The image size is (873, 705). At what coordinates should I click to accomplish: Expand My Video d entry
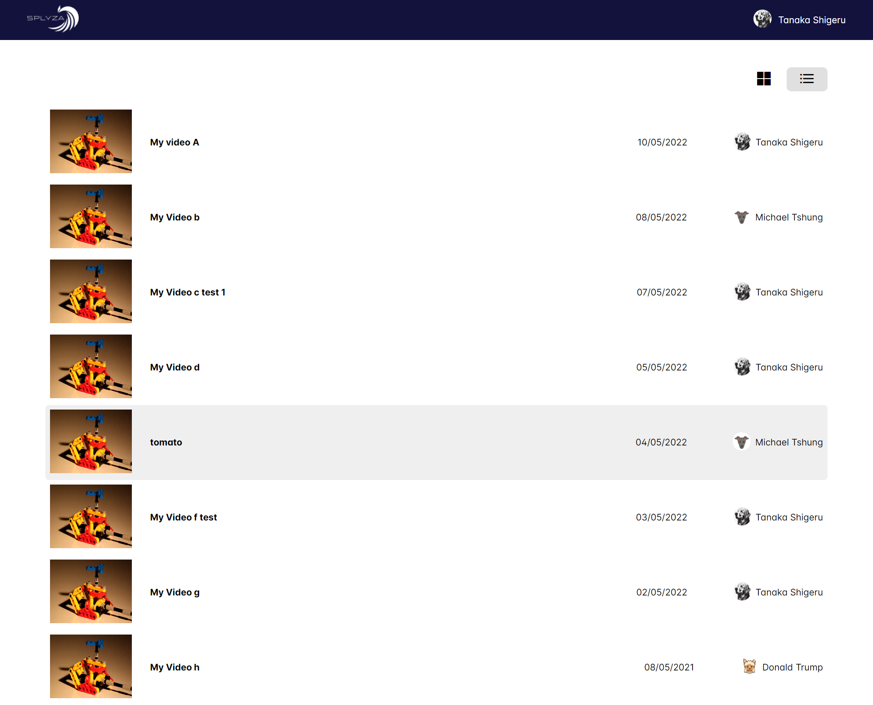pyautogui.click(x=175, y=367)
